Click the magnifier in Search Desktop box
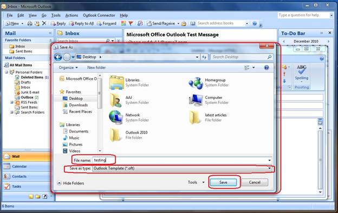The image size is (338, 213). [269, 57]
